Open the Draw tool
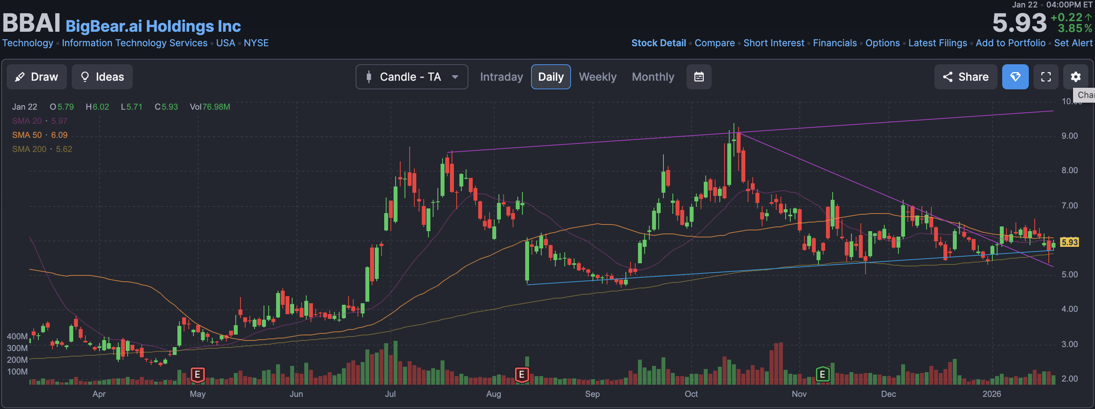The width and height of the screenshot is (1095, 409). click(36, 77)
